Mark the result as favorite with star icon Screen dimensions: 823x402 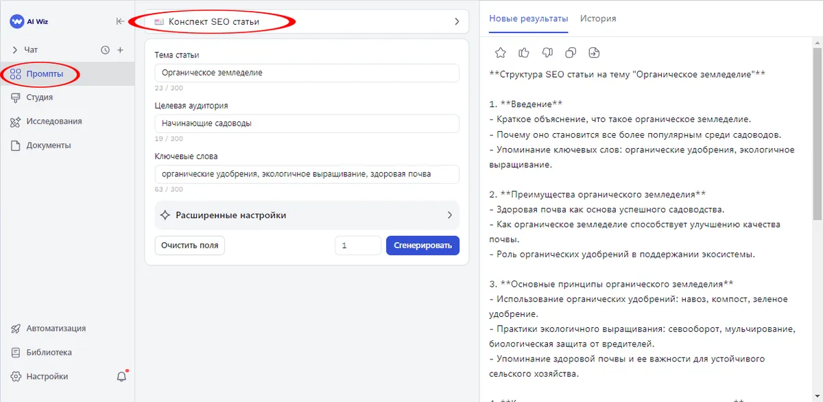point(500,52)
